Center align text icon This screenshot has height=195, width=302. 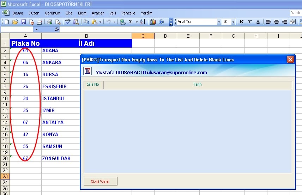tap(277, 22)
